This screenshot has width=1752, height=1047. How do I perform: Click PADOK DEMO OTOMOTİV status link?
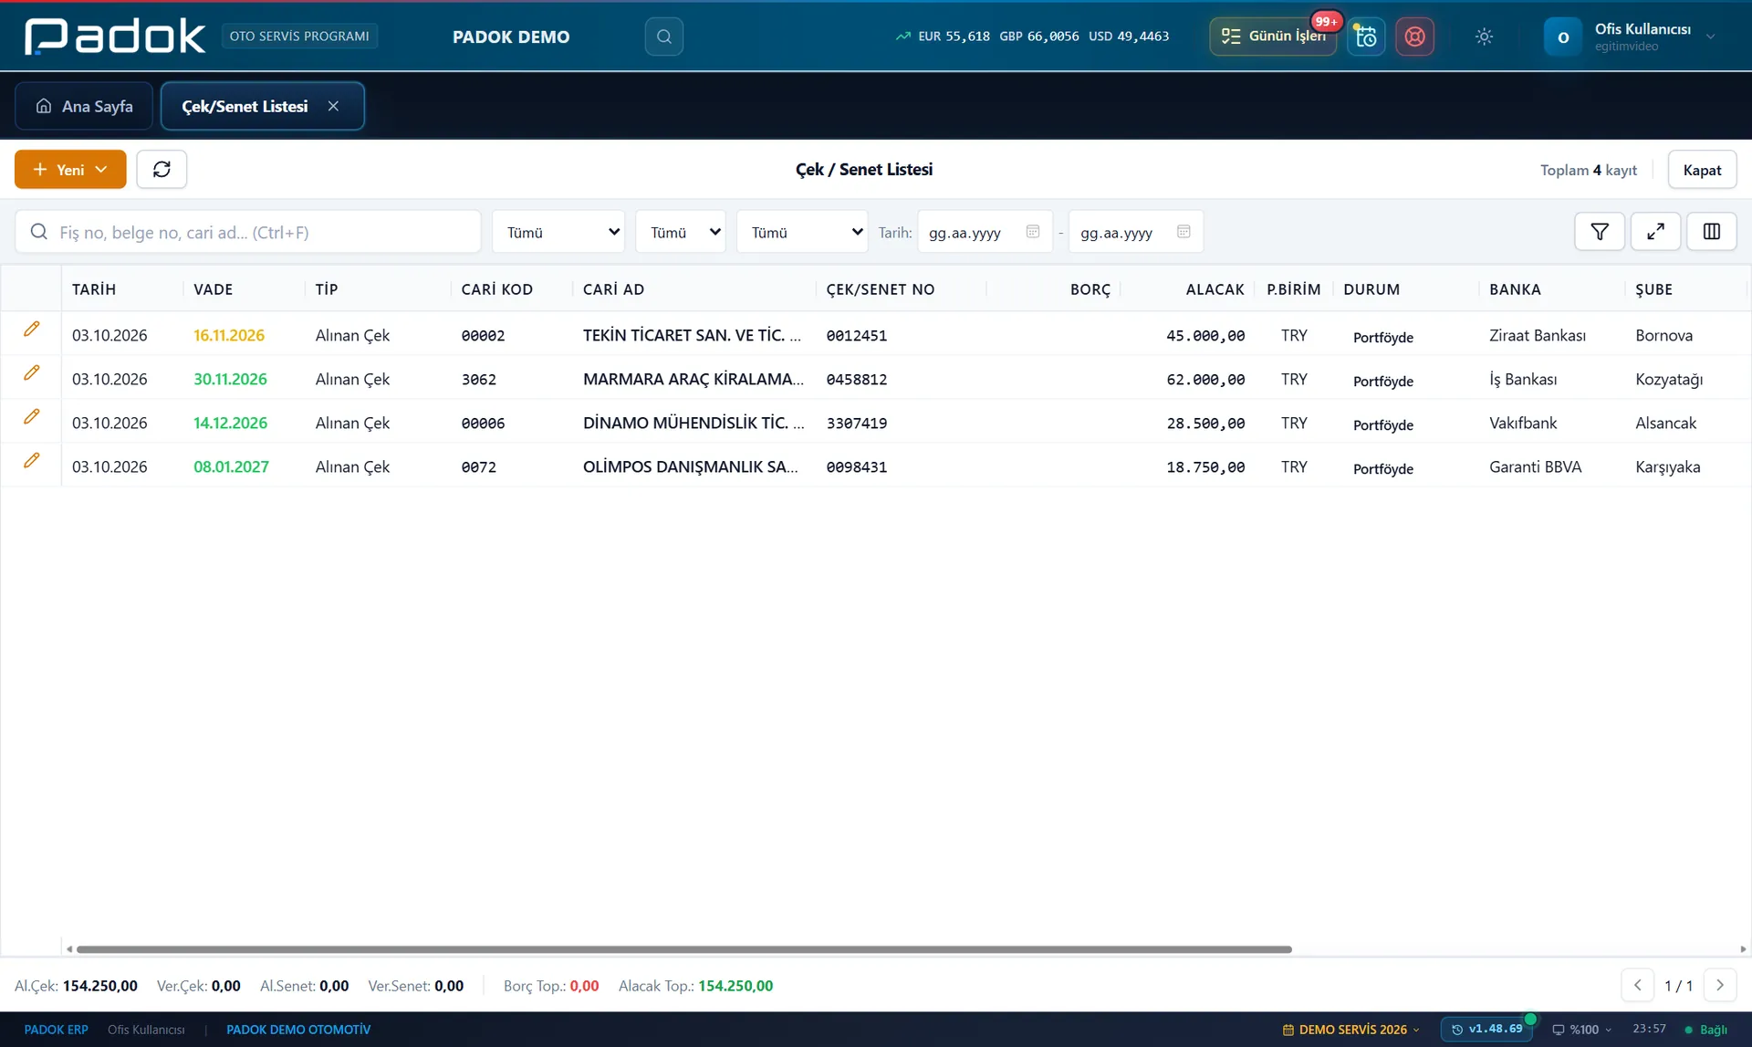click(298, 1030)
